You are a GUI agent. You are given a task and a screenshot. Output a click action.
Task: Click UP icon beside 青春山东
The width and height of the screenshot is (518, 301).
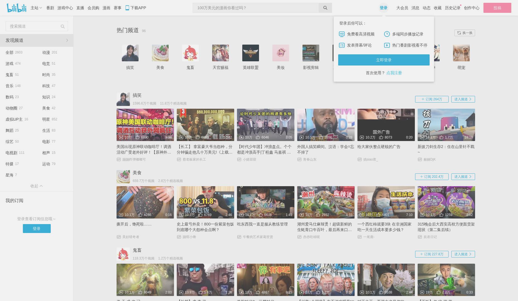point(299,159)
